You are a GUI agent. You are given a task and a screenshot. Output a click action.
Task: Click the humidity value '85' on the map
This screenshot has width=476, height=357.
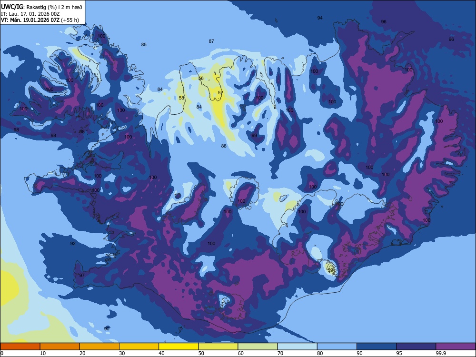click(144, 45)
